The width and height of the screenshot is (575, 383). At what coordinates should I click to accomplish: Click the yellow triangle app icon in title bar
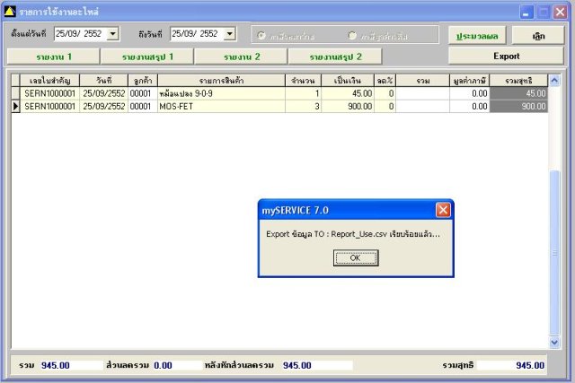click(x=10, y=12)
